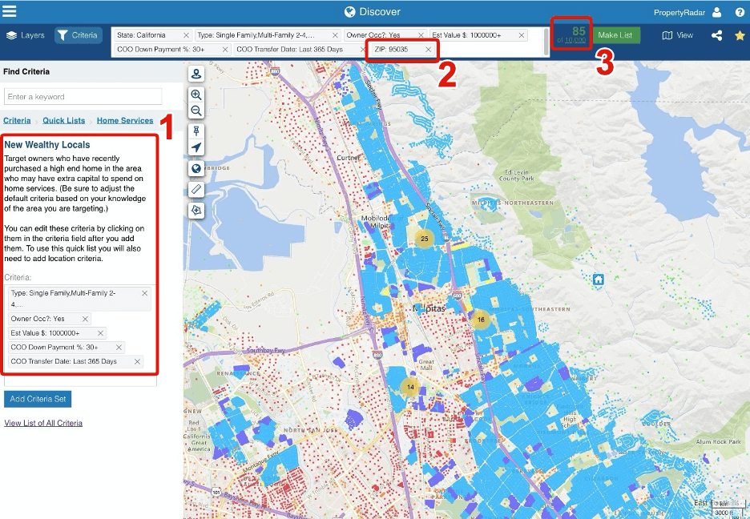
Task: Click the criteria bar scrollbar
Action: (546, 42)
